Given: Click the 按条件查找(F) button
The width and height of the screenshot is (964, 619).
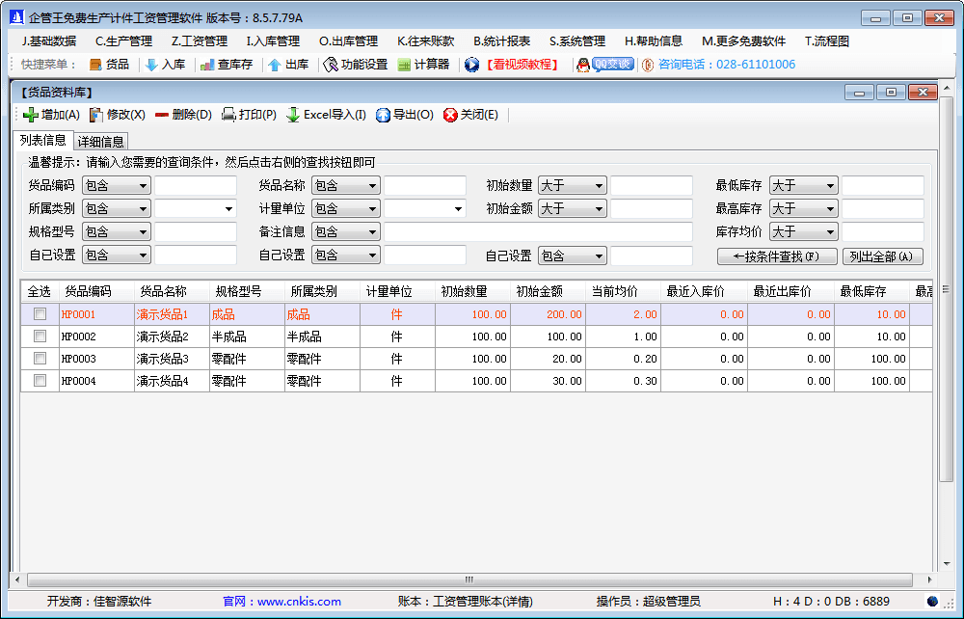Looking at the screenshot, I should click(x=777, y=256).
